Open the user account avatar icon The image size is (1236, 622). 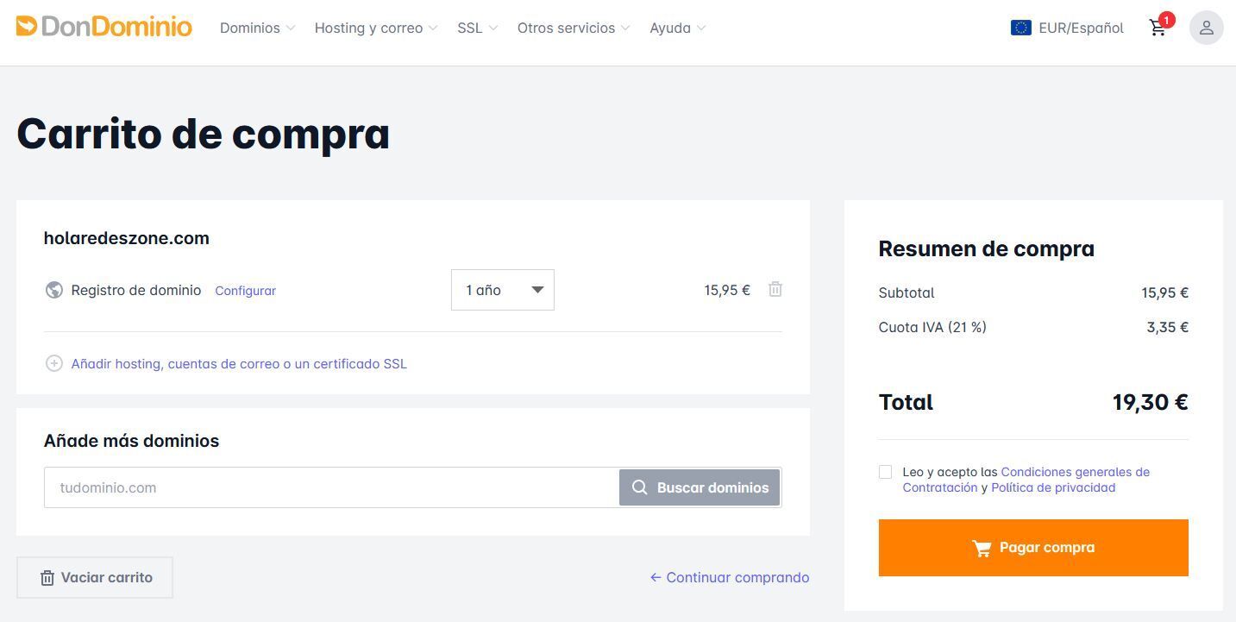coord(1206,28)
